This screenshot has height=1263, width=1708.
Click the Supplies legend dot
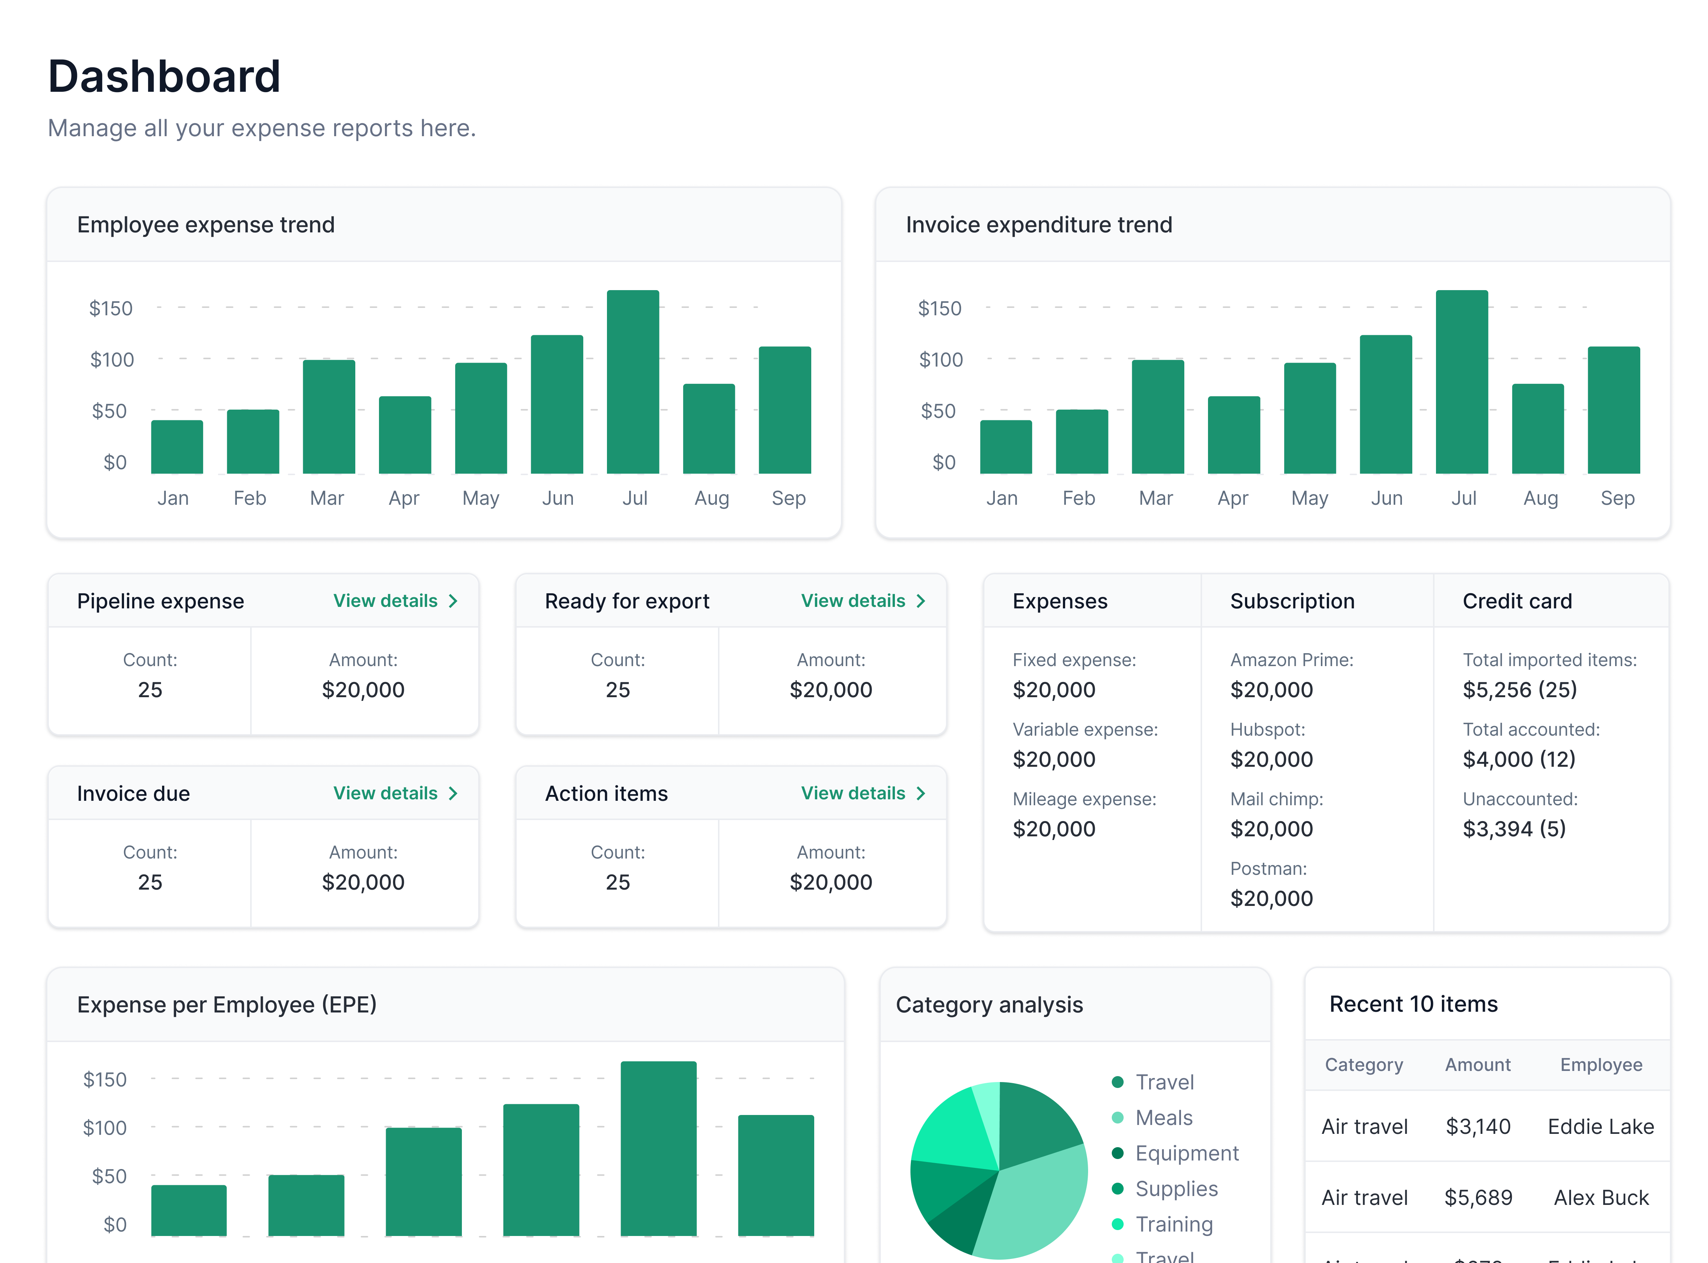click(x=1117, y=1189)
